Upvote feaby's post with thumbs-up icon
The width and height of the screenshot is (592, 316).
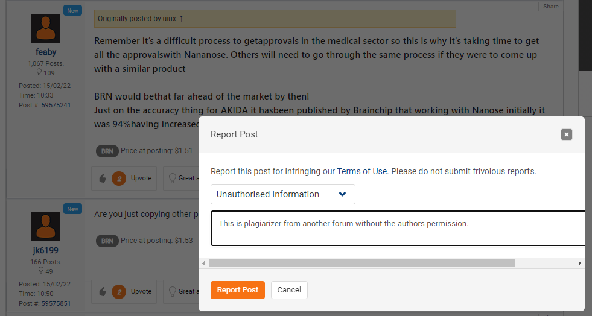(x=103, y=179)
